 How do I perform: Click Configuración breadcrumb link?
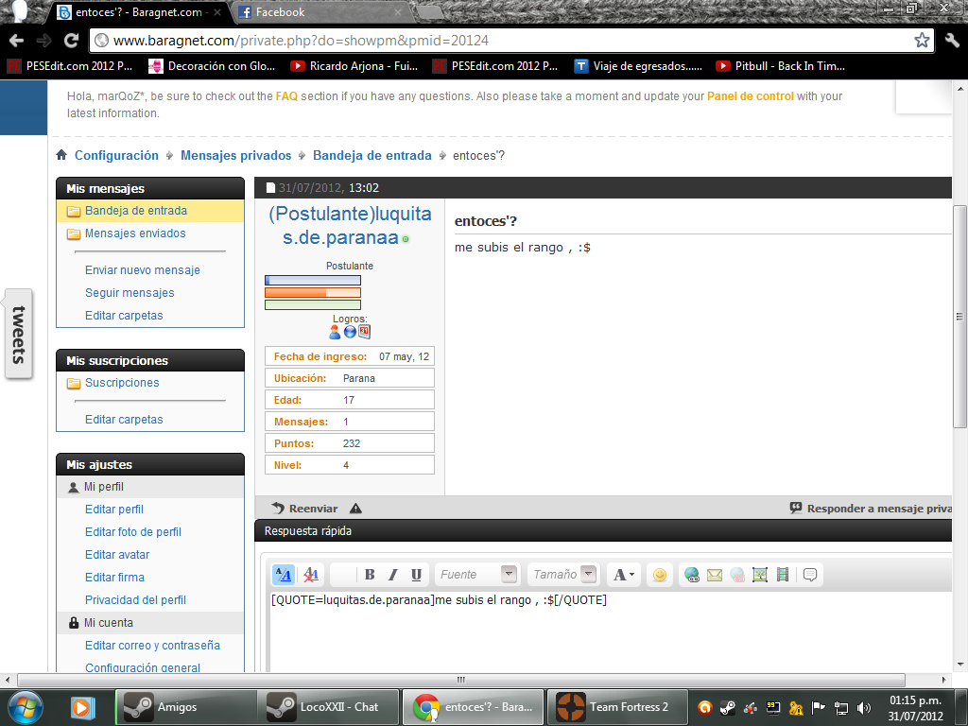click(x=116, y=156)
